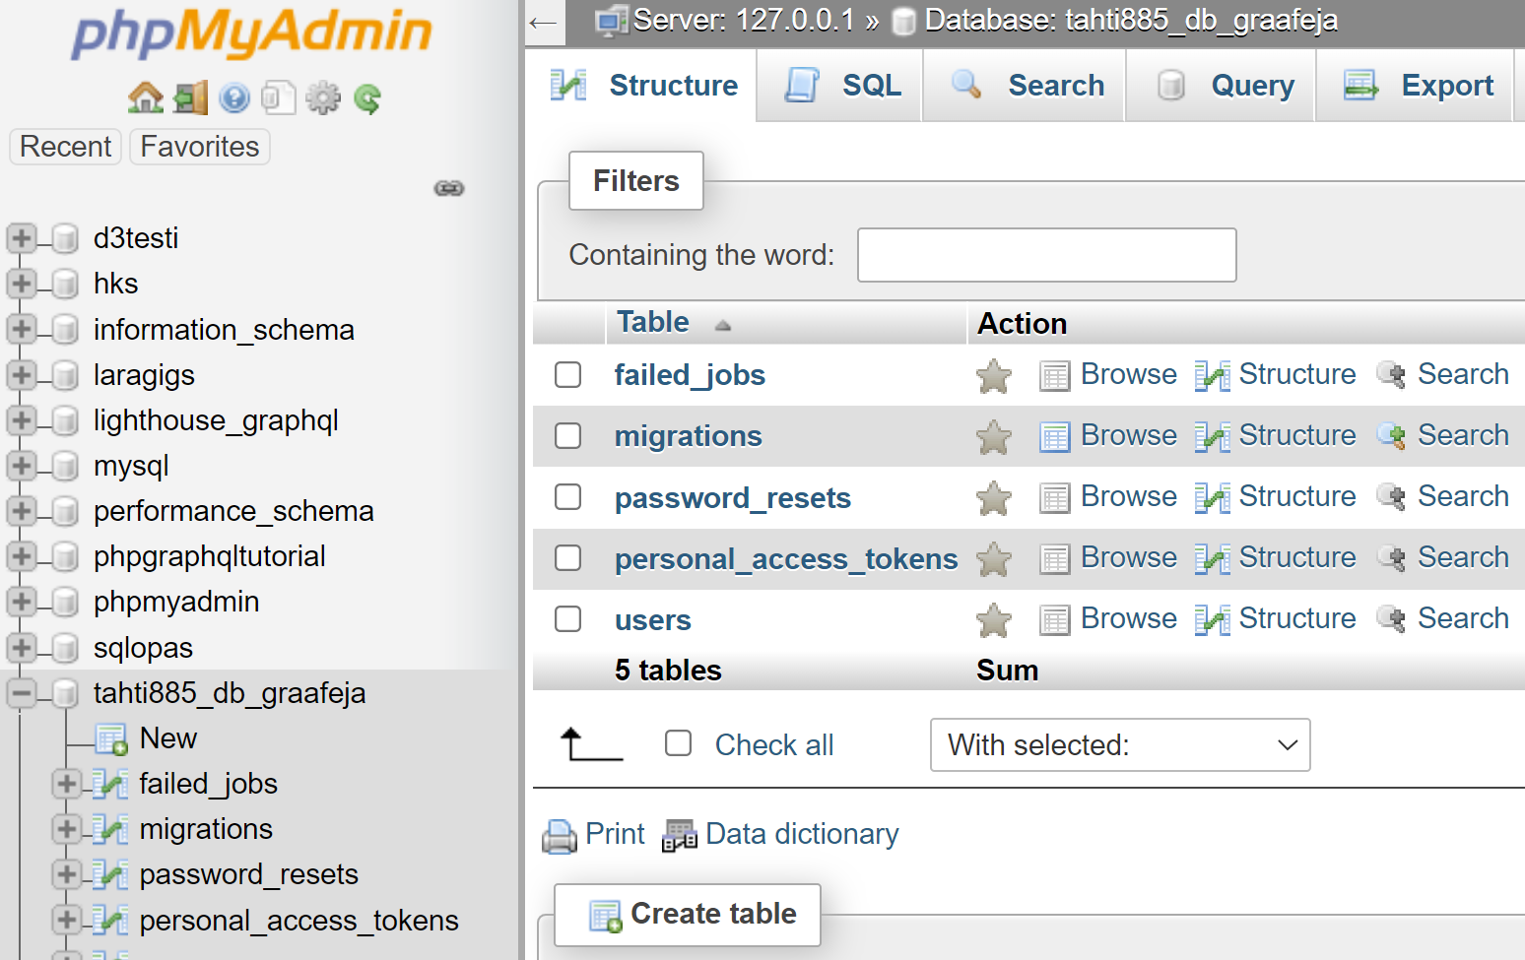Click the table sort arrow beside Table header
Viewport: 1525px width, 960px height.
coord(723,325)
